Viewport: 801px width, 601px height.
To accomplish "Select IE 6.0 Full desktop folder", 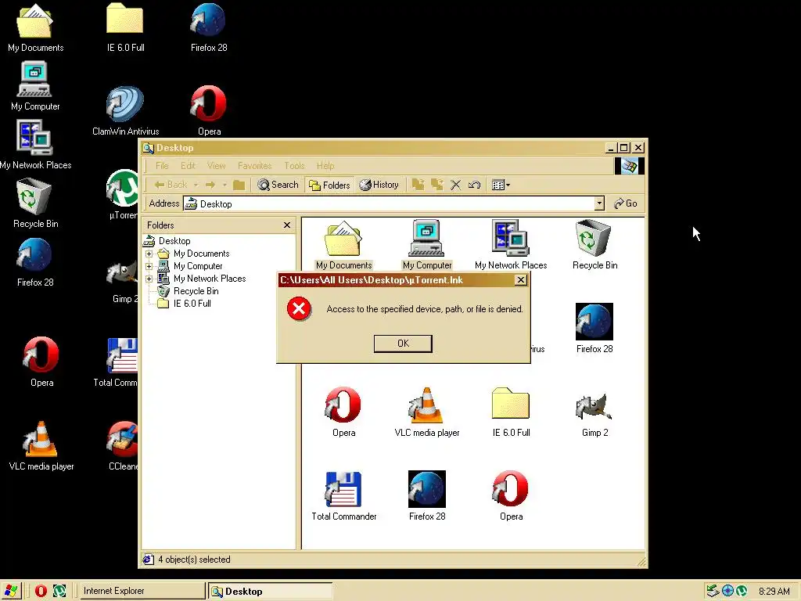I will click(125, 27).
